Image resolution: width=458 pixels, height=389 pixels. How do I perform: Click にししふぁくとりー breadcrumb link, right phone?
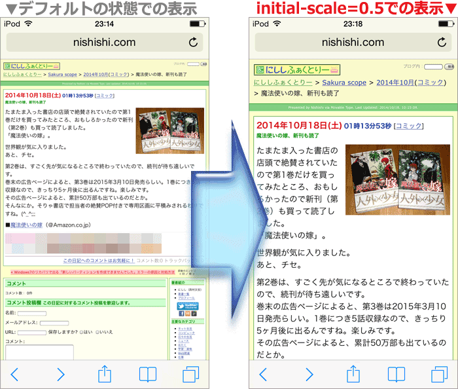(x=283, y=83)
